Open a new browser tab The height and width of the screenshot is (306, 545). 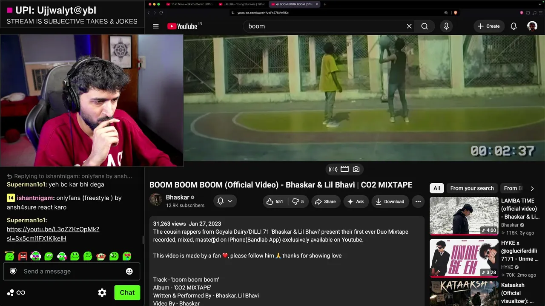pos(325,4)
